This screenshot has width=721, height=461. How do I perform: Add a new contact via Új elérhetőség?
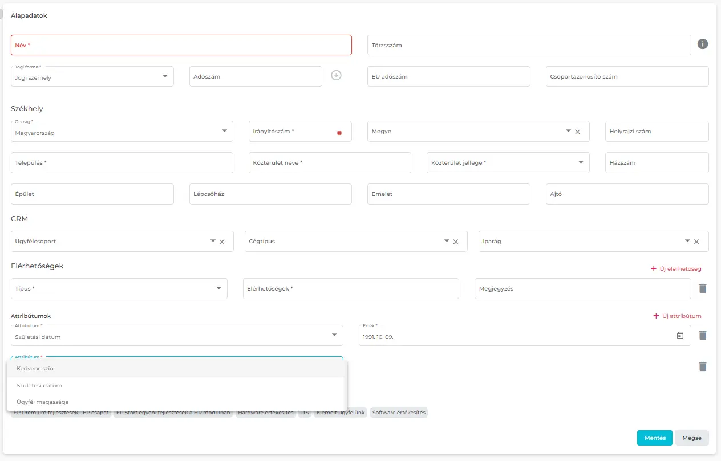point(676,269)
